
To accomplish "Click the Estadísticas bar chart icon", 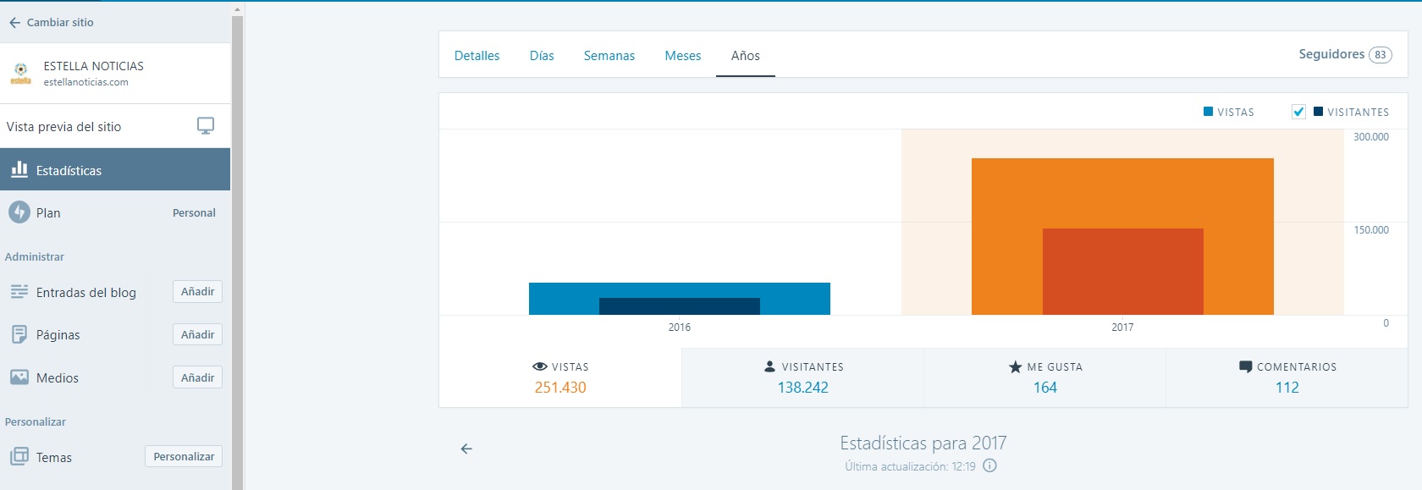I will pyautogui.click(x=19, y=170).
